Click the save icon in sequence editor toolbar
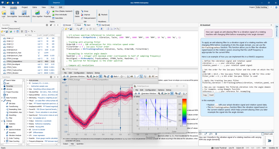This screenshot has height=149, width=279. 71,29
